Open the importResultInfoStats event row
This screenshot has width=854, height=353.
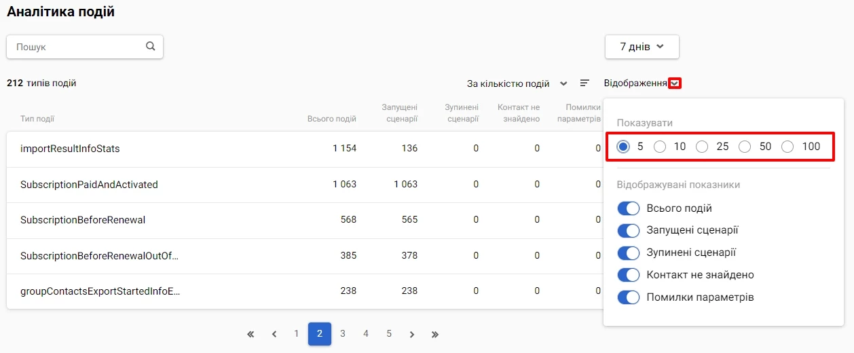[304, 149]
